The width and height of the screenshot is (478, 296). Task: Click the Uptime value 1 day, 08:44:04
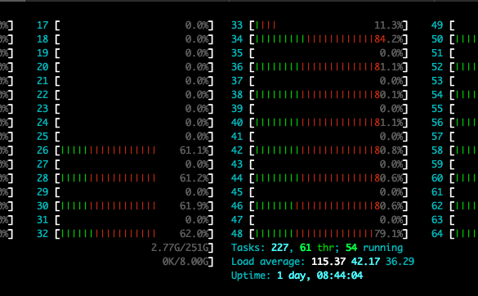click(319, 276)
